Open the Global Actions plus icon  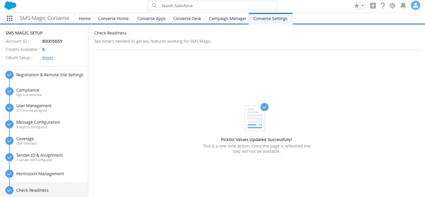coord(373,6)
